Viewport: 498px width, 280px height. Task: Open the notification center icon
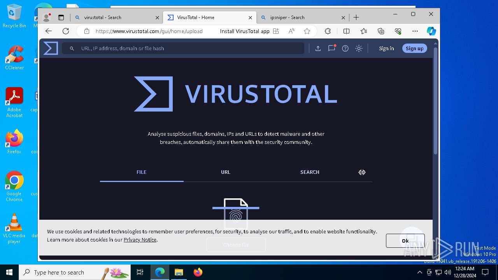485,272
